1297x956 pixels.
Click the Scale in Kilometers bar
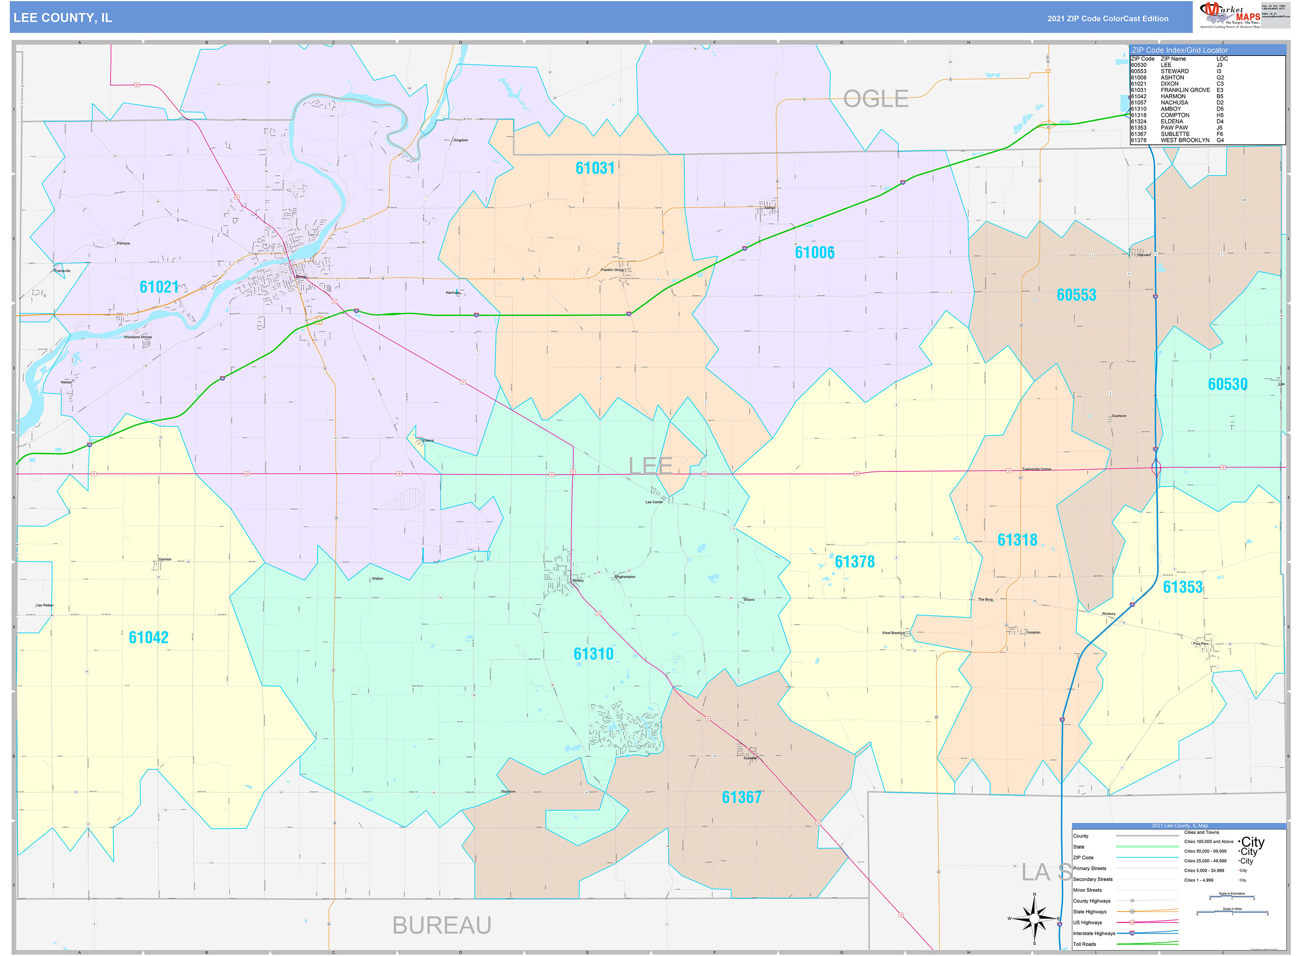(1232, 897)
